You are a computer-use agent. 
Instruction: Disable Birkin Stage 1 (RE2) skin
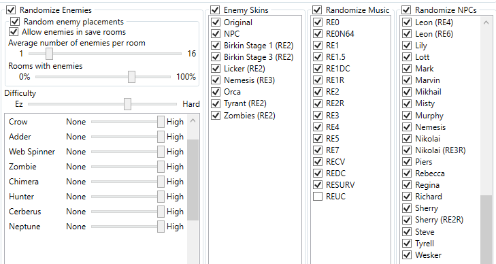click(x=216, y=46)
